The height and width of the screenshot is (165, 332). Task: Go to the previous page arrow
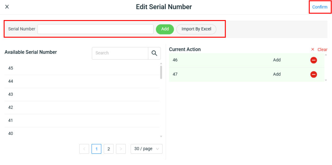(84, 149)
